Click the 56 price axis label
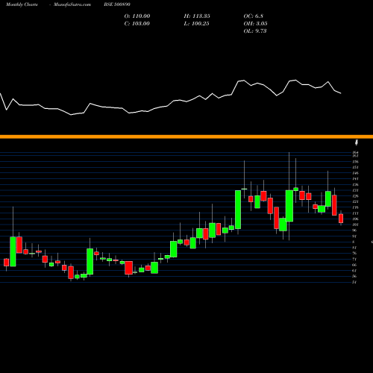Screen dimensions: 373x373 (354, 276)
